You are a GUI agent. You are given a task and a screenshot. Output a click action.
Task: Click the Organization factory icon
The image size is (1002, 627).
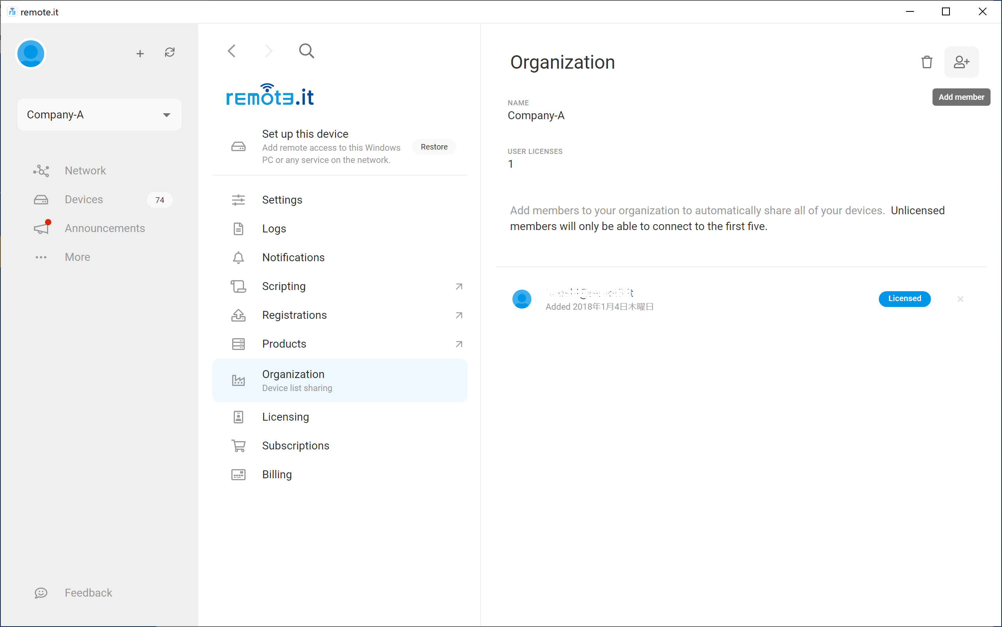click(x=238, y=380)
